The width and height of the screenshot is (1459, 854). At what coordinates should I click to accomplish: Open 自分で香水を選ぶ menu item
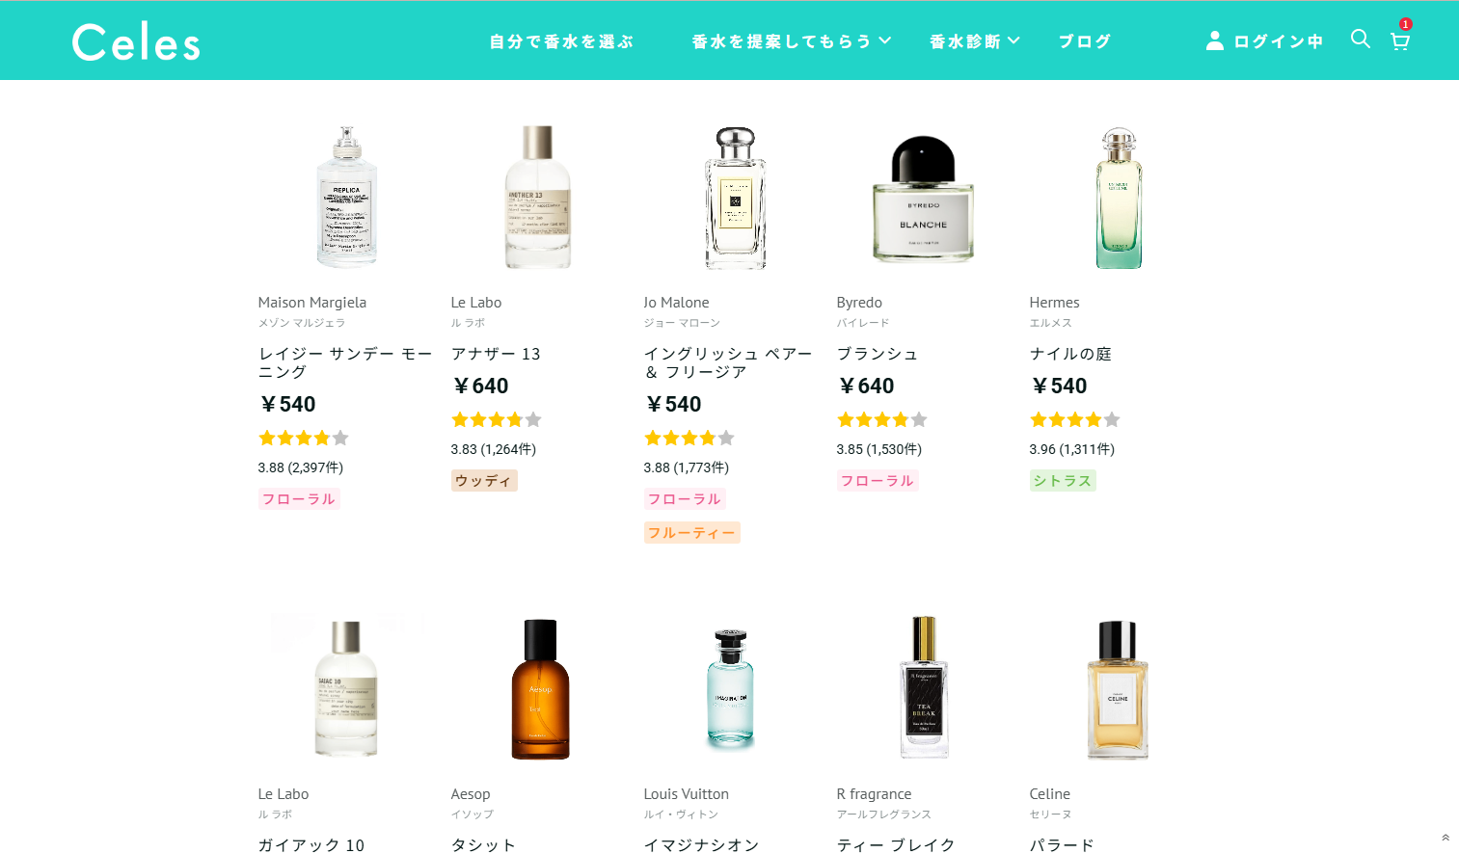561,41
